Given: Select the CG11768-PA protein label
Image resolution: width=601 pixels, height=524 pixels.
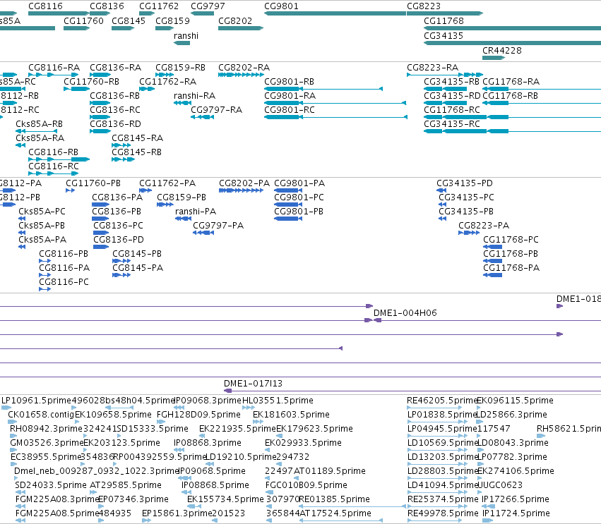Looking at the screenshot, I should (x=511, y=268).
